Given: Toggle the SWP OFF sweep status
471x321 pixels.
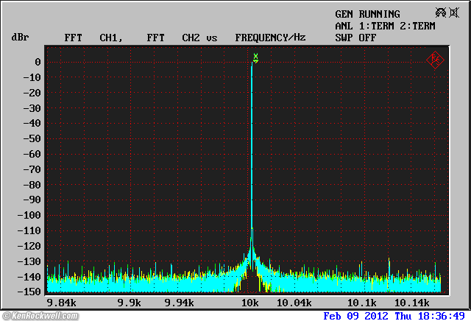Looking at the screenshot, I should click(355, 37).
